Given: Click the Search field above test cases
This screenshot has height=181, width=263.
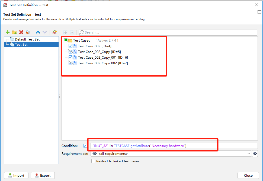Looking at the screenshot, I should tap(168, 32).
